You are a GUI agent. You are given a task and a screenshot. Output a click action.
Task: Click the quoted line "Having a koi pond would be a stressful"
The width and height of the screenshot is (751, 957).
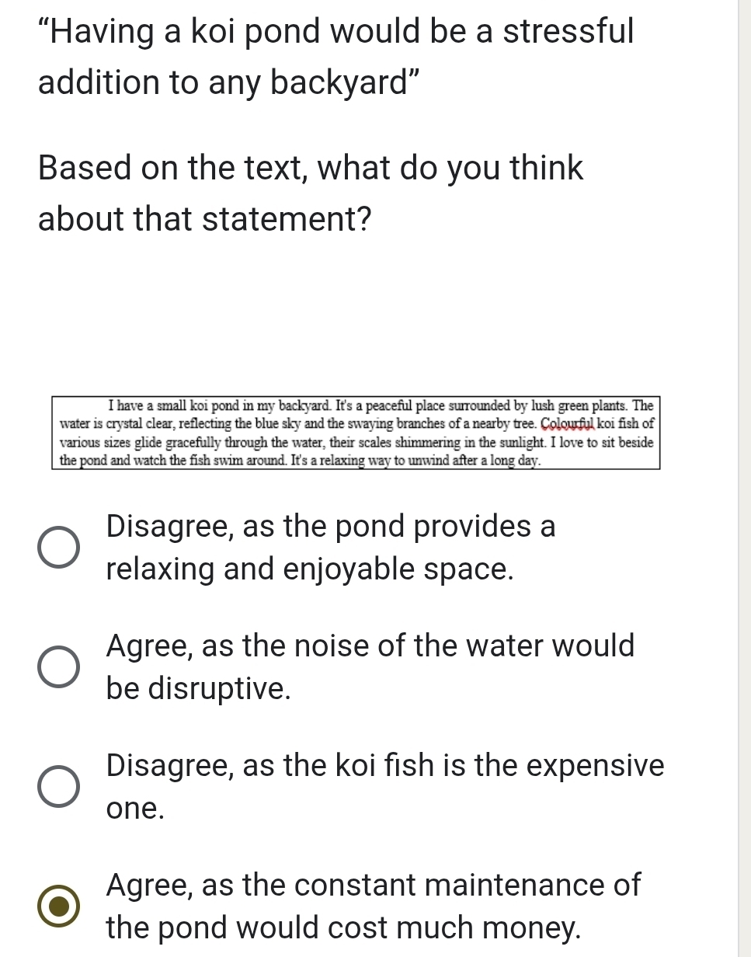pyautogui.click(x=336, y=32)
